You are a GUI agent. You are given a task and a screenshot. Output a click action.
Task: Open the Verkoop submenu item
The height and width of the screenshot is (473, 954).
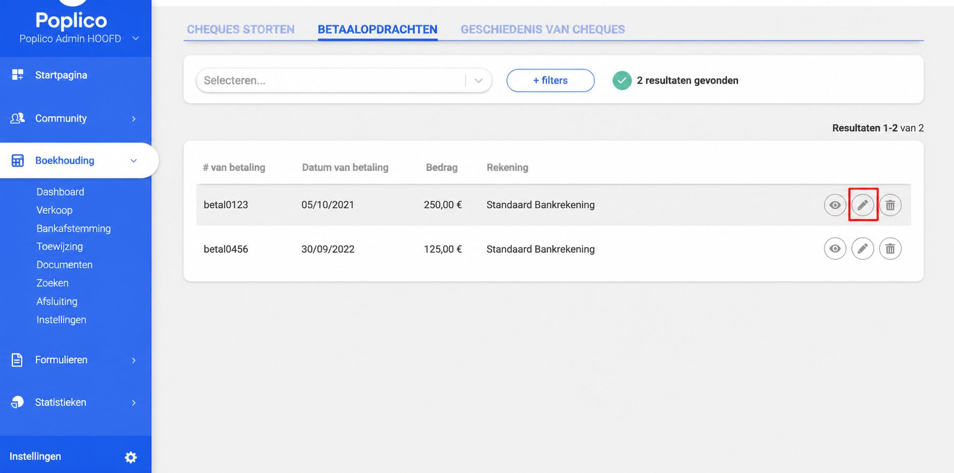coord(54,210)
